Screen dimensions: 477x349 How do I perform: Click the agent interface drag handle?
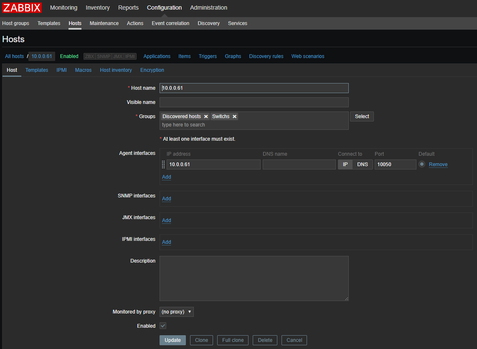pos(163,164)
